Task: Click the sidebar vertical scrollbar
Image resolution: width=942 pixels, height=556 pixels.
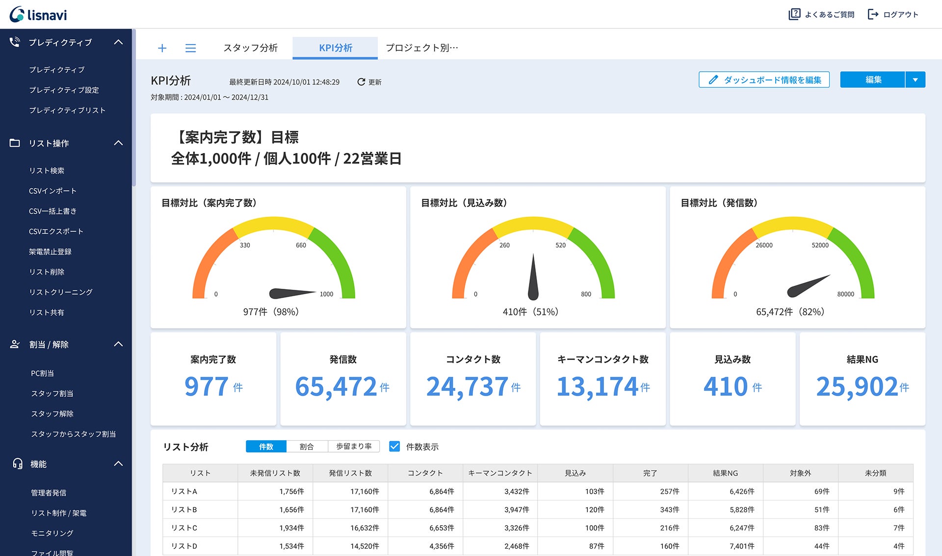Action: (x=133, y=108)
